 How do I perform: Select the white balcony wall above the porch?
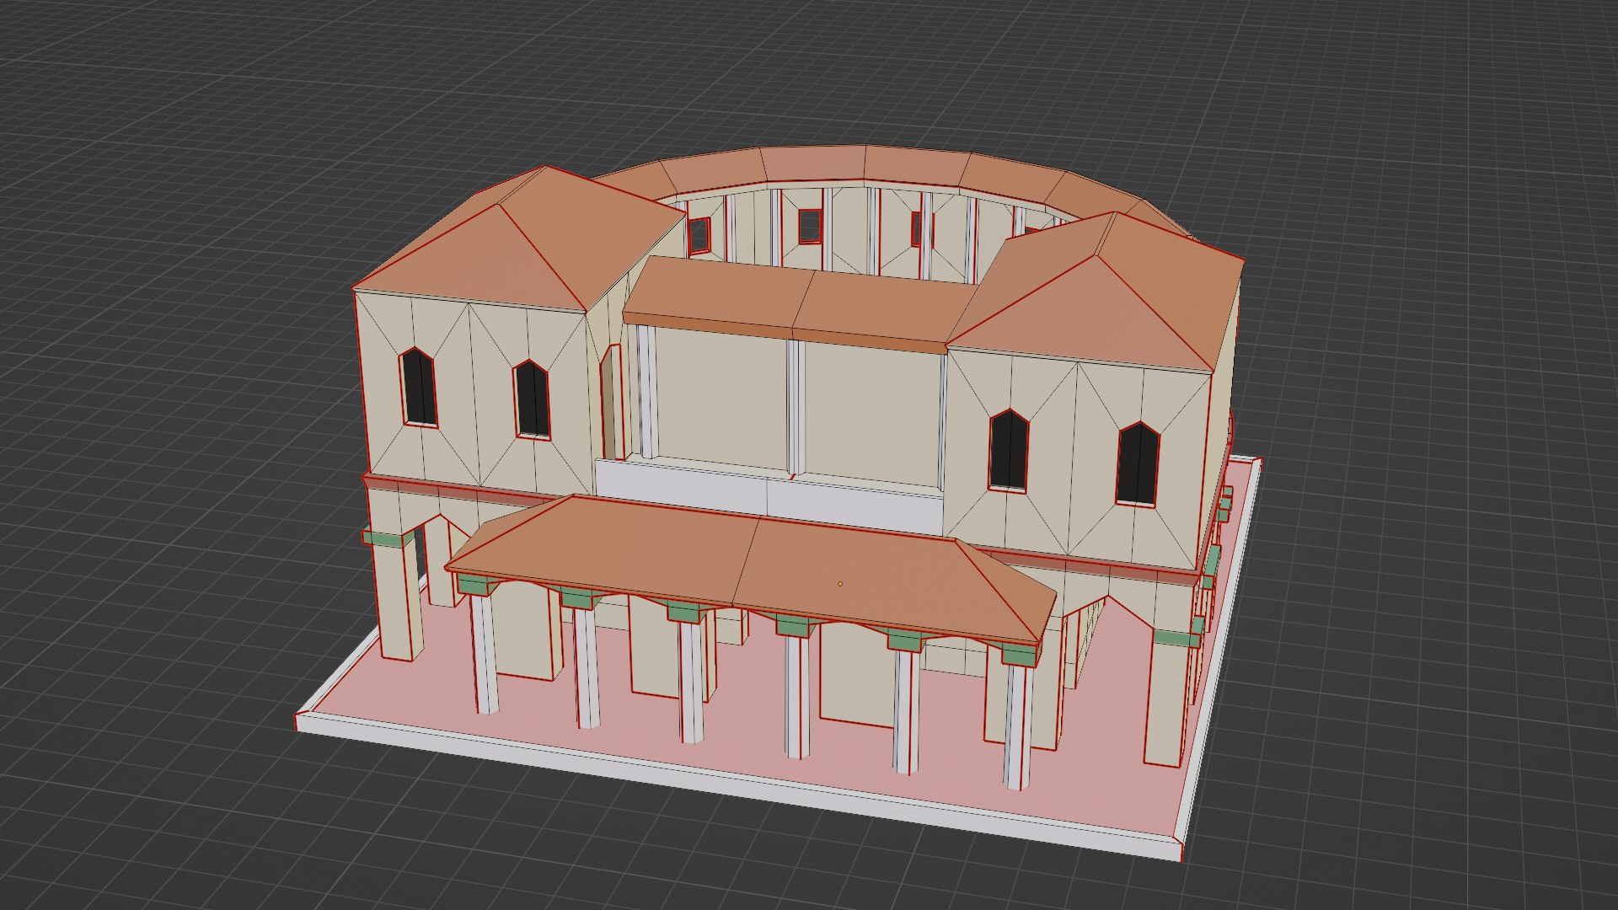[x=769, y=495]
